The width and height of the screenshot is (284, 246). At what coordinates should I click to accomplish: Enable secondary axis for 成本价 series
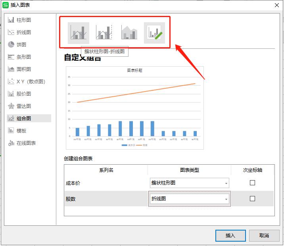click(252, 183)
